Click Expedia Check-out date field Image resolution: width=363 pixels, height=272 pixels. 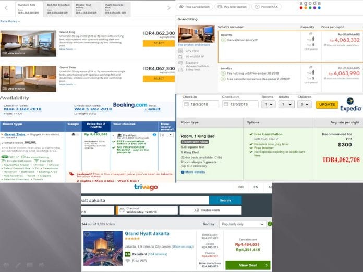tap(240, 104)
